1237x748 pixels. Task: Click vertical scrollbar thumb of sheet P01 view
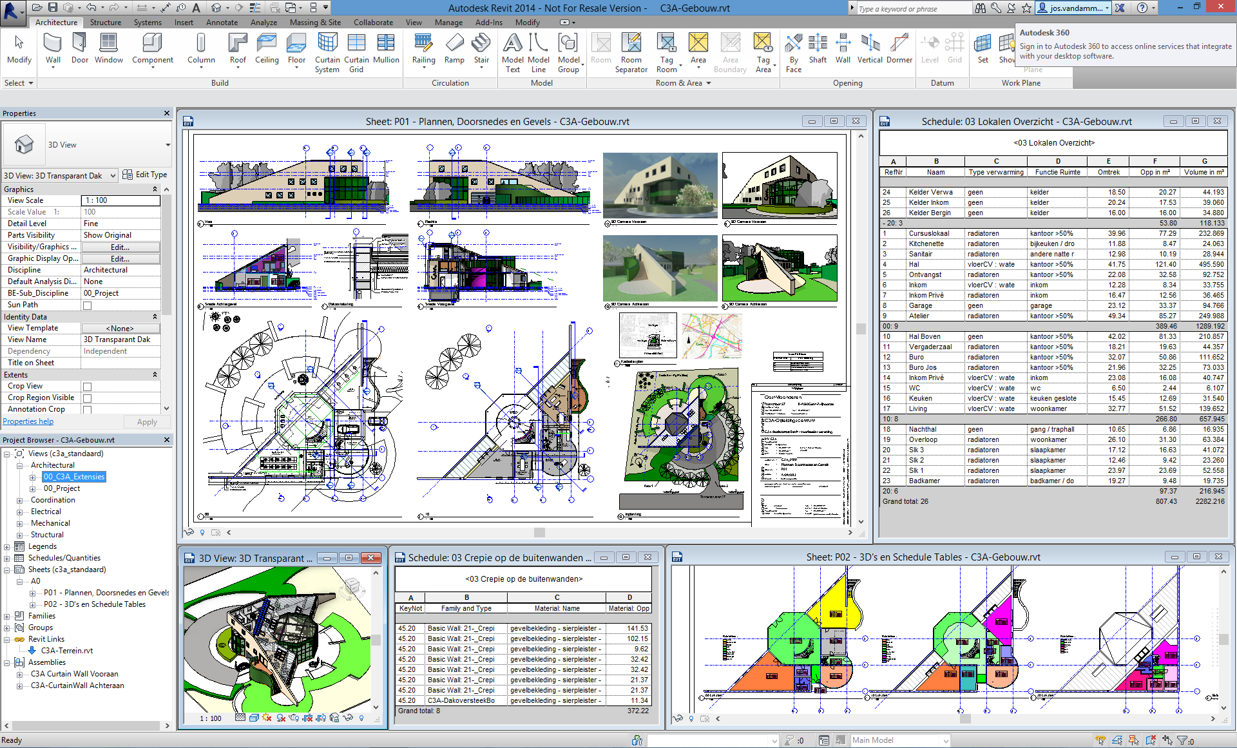861,329
